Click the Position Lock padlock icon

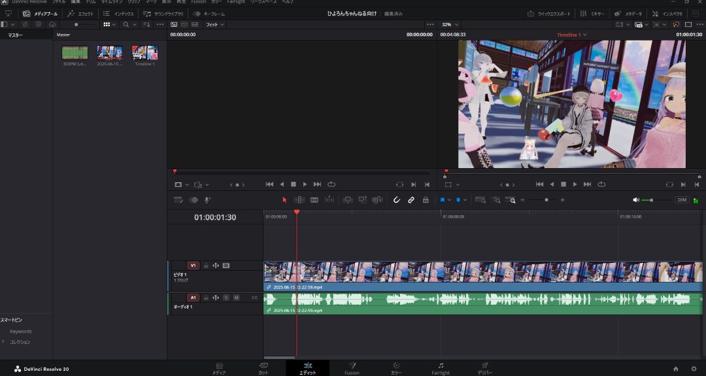426,200
